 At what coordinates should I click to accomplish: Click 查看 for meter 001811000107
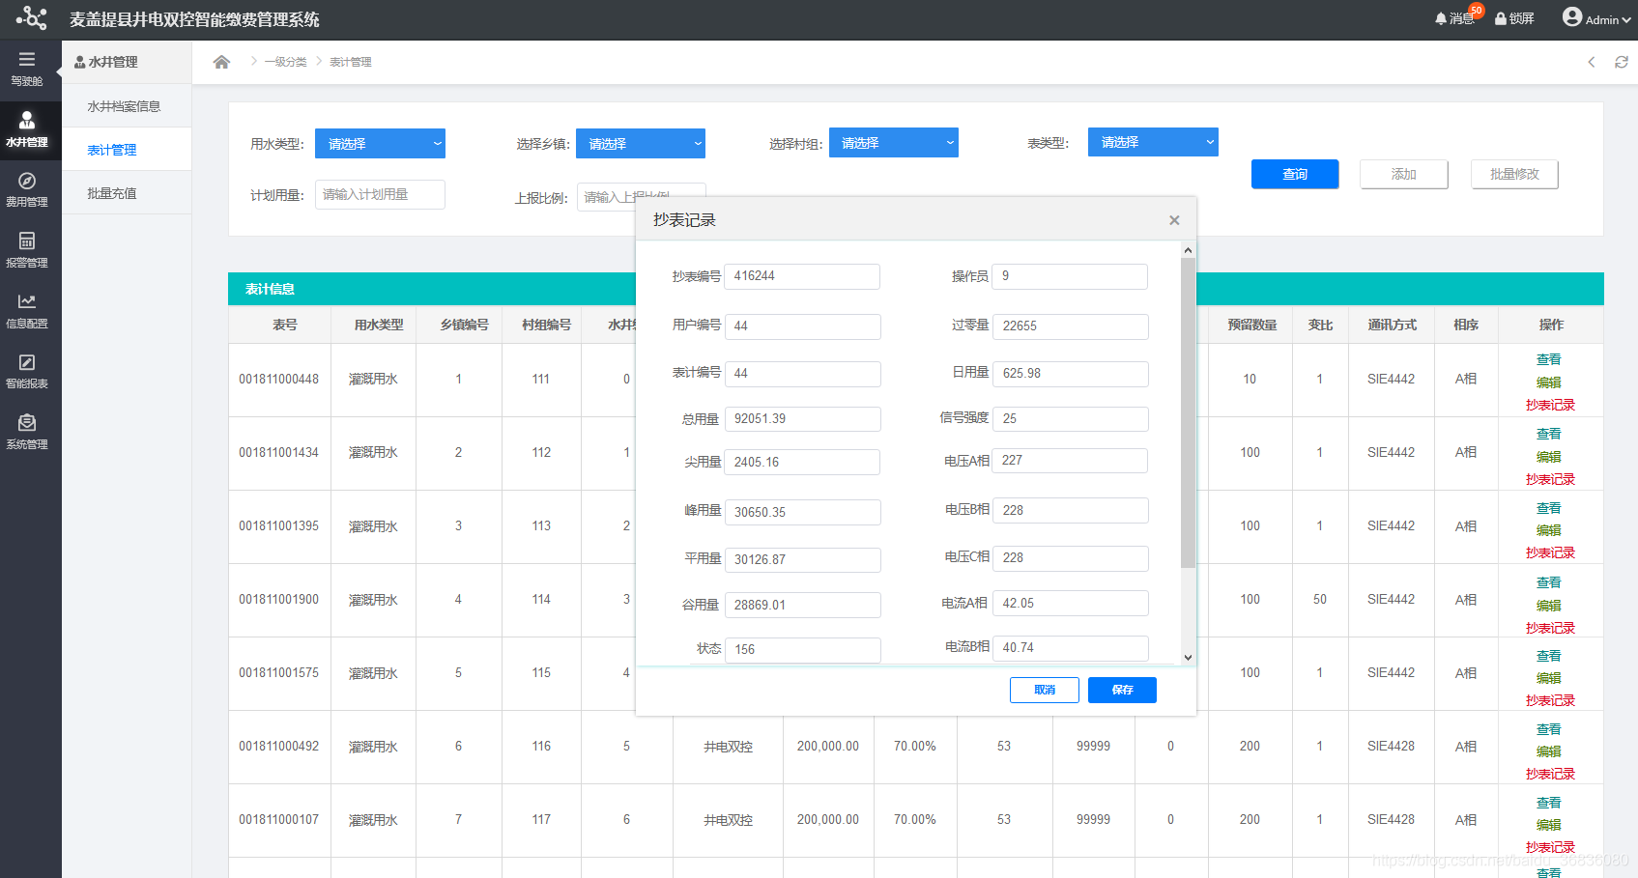pyautogui.click(x=1549, y=803)
